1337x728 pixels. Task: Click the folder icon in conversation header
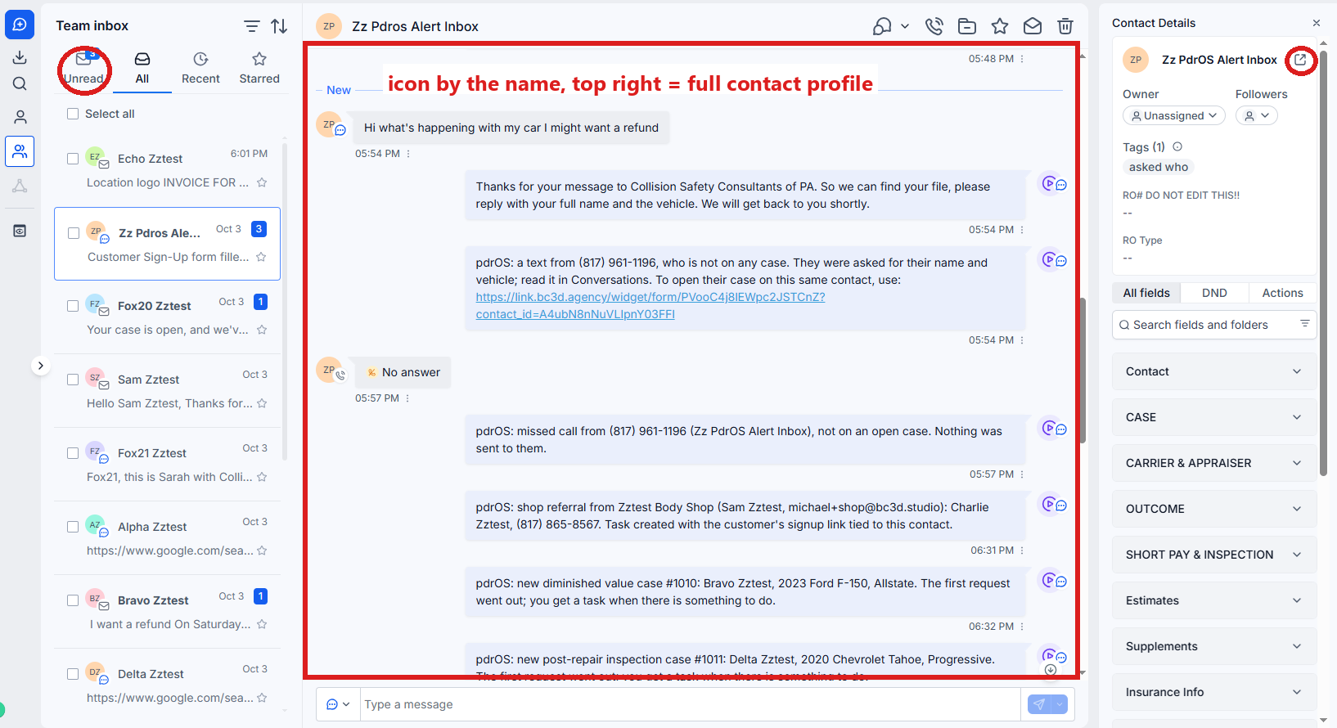(967, 26)
